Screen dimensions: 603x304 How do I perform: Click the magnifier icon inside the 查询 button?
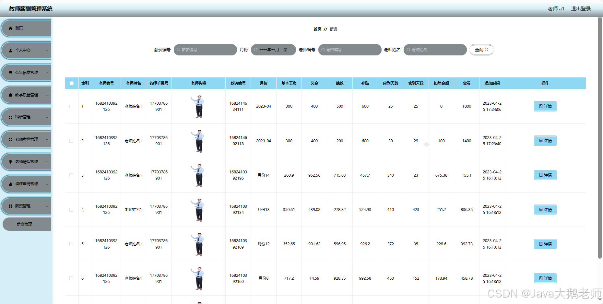pyautogui.click(x=486, y=50)
